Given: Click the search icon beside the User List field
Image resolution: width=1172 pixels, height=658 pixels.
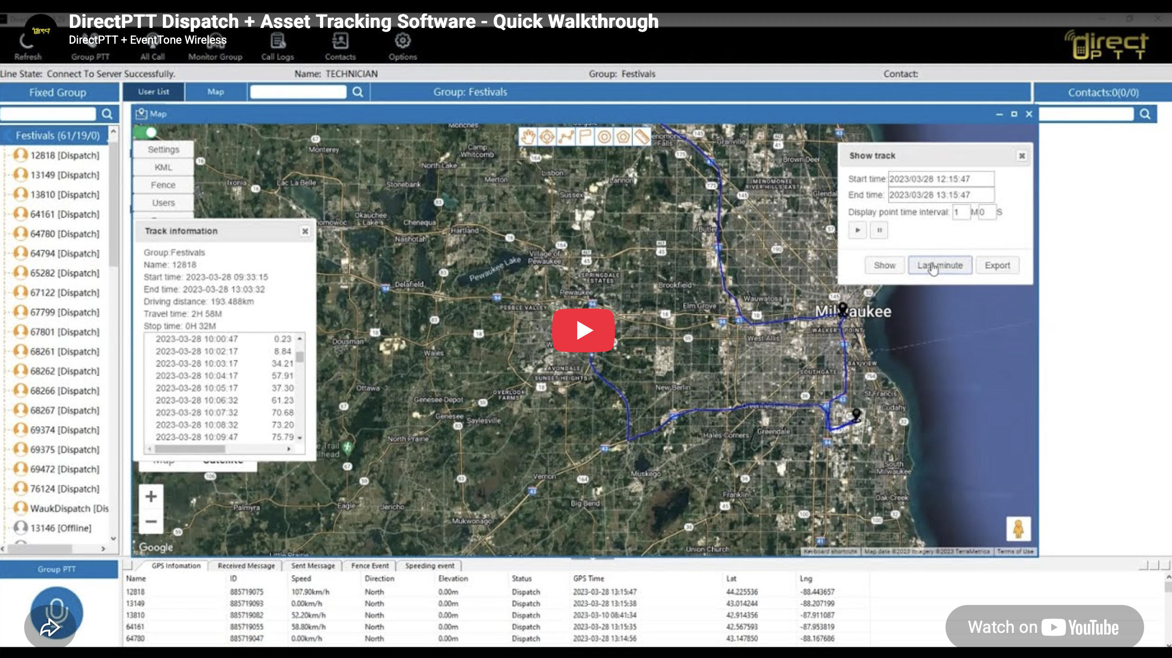Looking at the screenshot, I should (358, 92).
